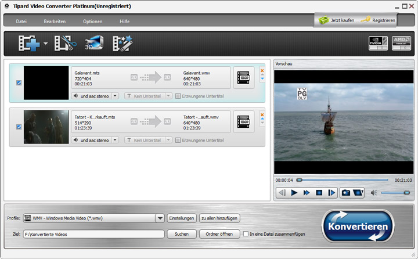Expand audio track dropdown for Tatort

point(115,140)
